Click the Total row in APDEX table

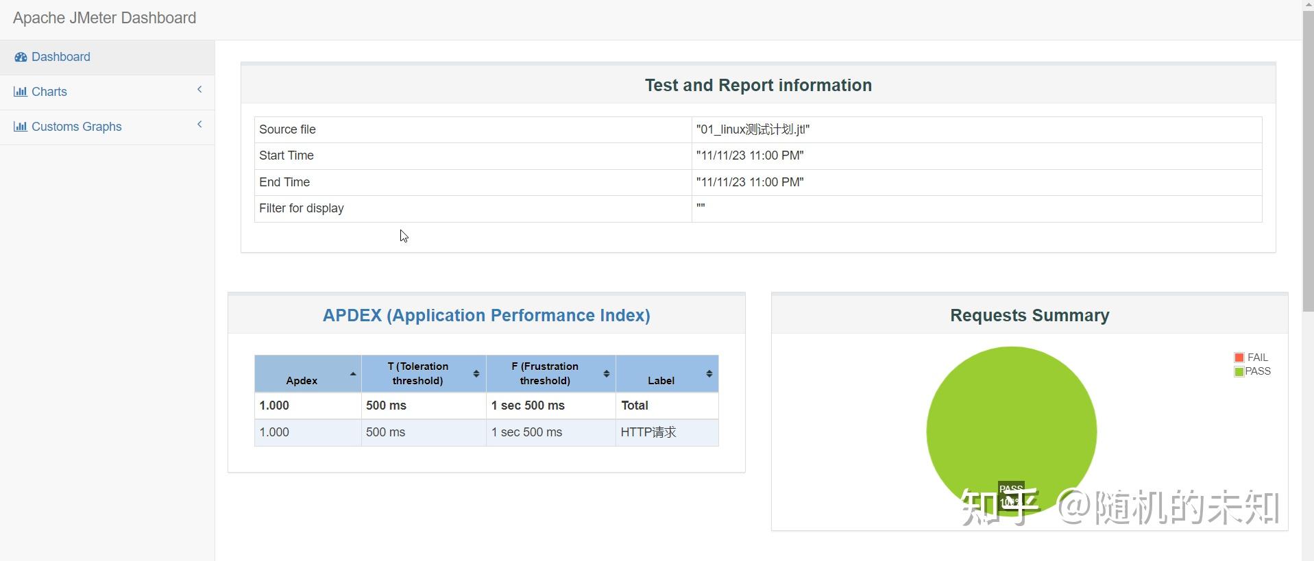point(486,406)
